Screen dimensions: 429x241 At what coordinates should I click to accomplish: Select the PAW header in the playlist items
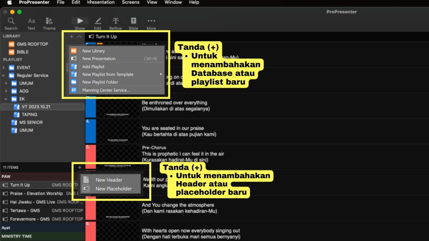tap(42, 177)
